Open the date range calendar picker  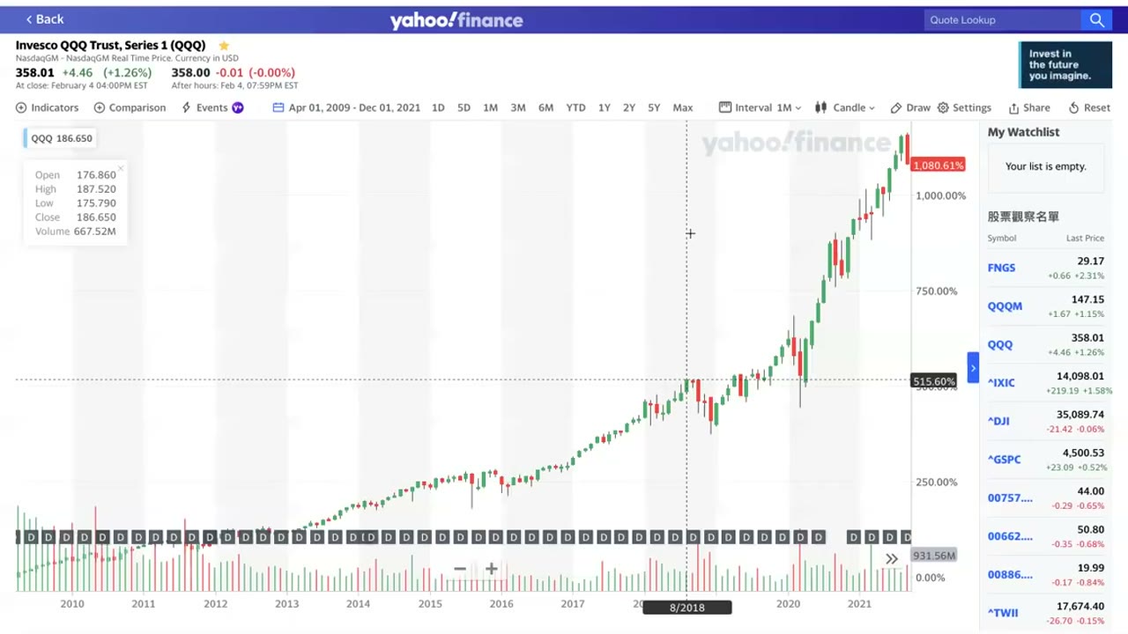tap(345, 107)
